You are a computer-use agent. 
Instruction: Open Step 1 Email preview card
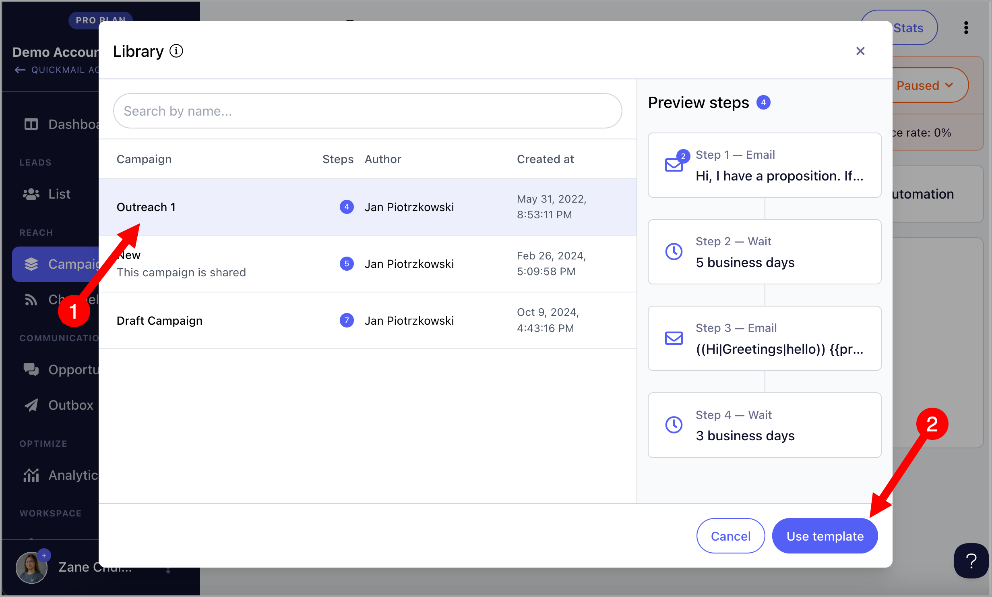[765, 165]
